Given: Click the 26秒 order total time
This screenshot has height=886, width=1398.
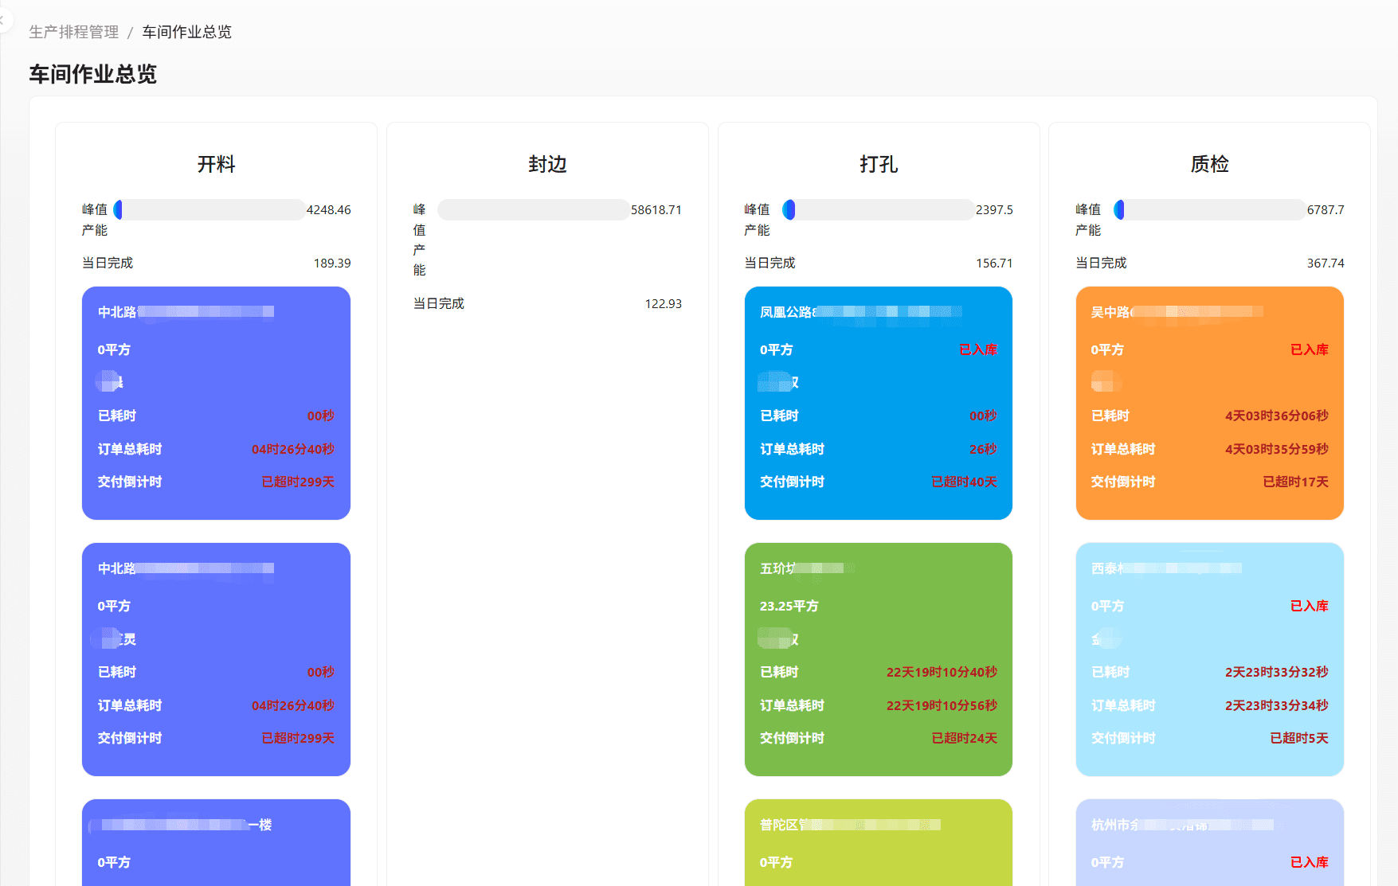Looking at the screenshot, I should [x=983, y=450].
